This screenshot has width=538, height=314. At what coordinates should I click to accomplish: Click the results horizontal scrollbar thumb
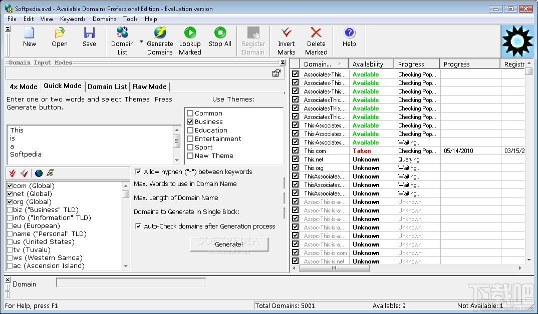334,268
